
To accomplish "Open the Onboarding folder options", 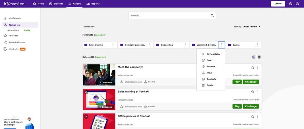I will [186, 45].
